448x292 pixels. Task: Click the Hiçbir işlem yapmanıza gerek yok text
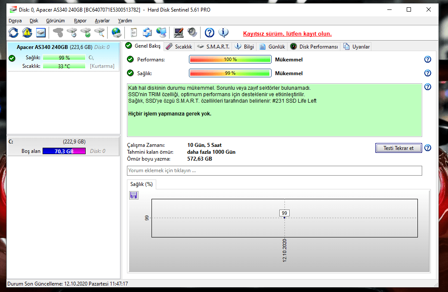(x=170, y=114)
